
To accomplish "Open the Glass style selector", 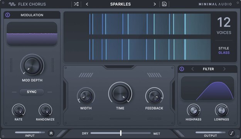I will pos(224,53).
